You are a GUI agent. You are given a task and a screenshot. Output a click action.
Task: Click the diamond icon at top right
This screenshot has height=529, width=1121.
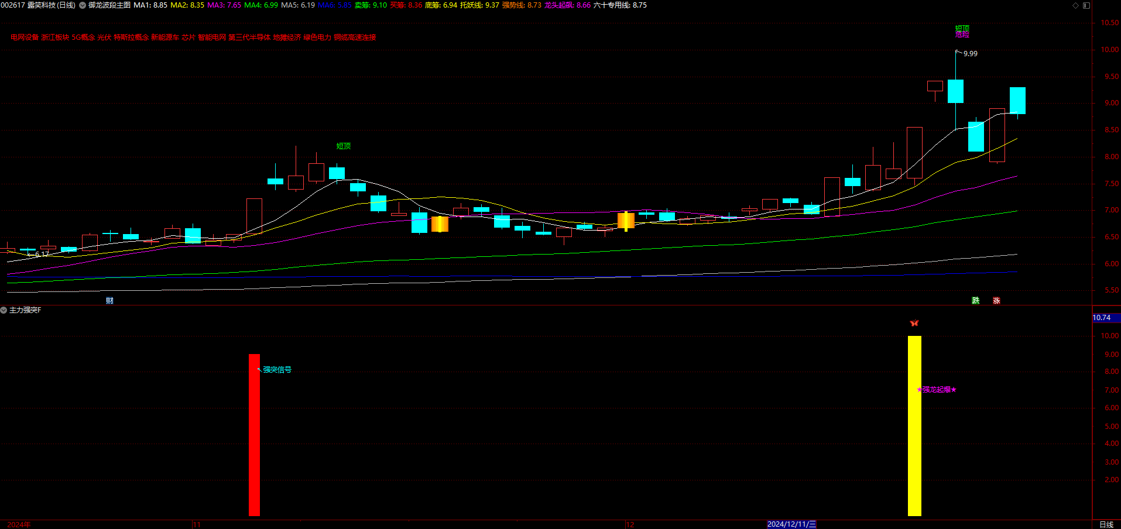click(1075, 5)
